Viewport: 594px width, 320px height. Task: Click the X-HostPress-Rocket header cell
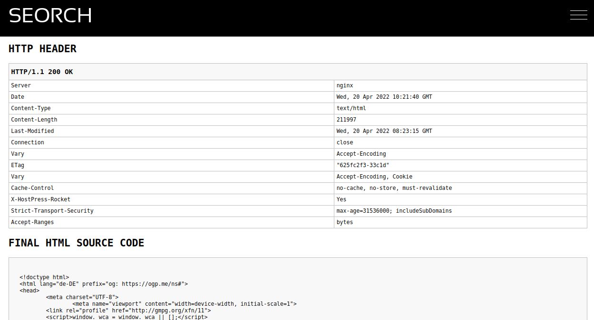[x=172, y=200]
